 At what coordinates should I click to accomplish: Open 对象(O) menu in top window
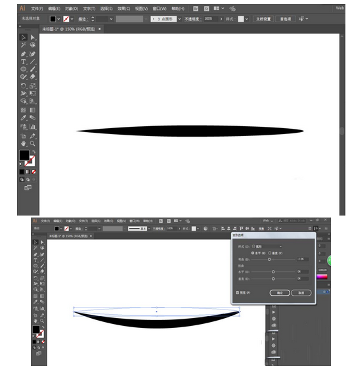(x=72, y=9)
